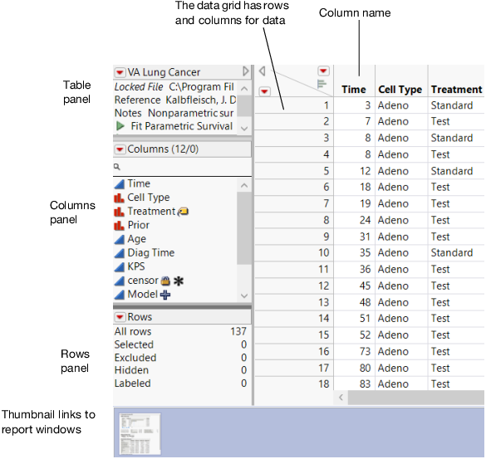Open the report window thumbnail
Image resolution: width=486 pixels, height=459 pixels.
[x=140, y=434]
